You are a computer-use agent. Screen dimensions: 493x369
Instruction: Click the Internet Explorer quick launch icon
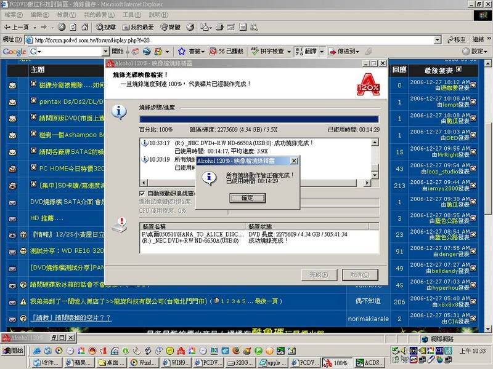coord(37,351)
